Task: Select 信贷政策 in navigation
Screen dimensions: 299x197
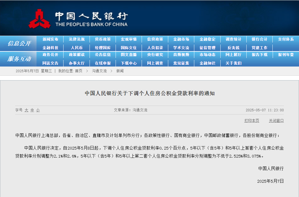Action: (x=155, y=39)
